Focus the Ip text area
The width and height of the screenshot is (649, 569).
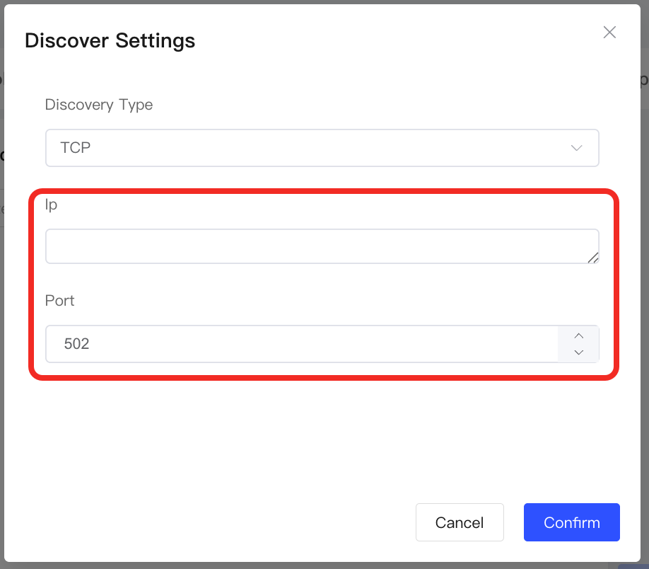(x=322, y=246)
